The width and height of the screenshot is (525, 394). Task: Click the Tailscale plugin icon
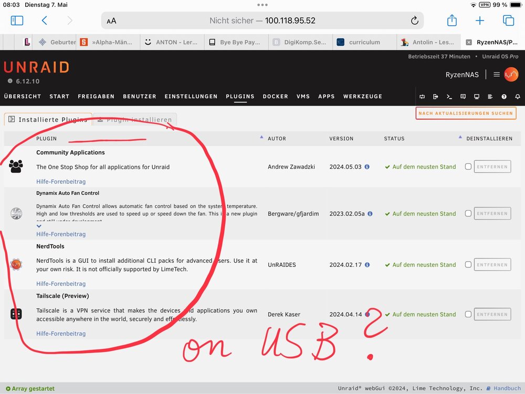click(16, 314)
